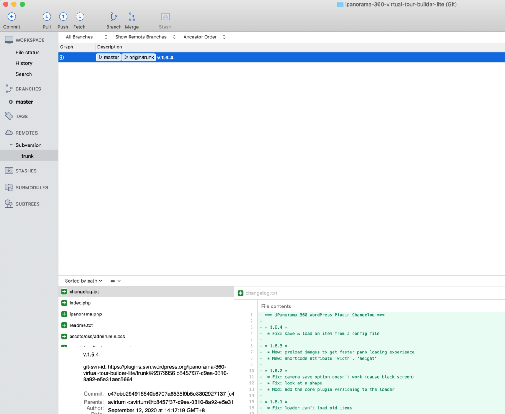Click the changelog.txt diff header name
The width and height of the screenshot is (505, 414).
[x=261, y=293]
